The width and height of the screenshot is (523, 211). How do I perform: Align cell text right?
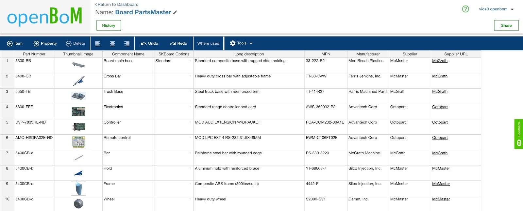point(127,43)
